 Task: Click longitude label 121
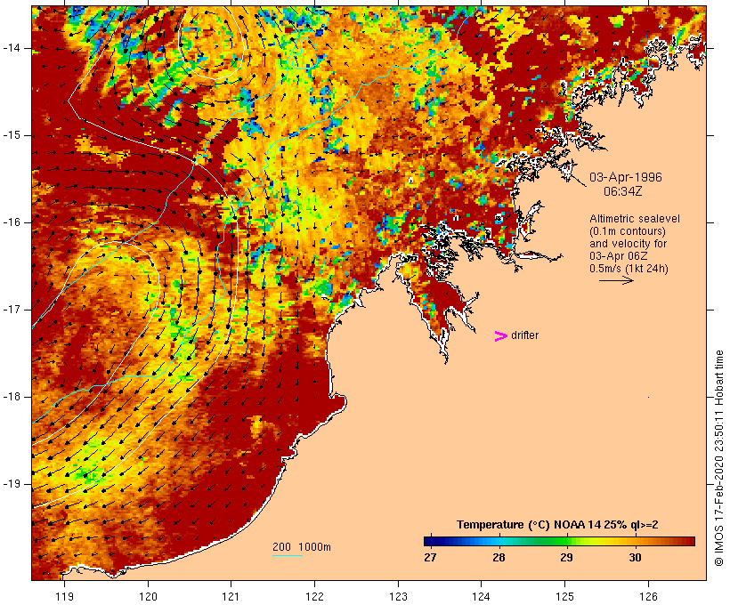click(x=231, y=596)
